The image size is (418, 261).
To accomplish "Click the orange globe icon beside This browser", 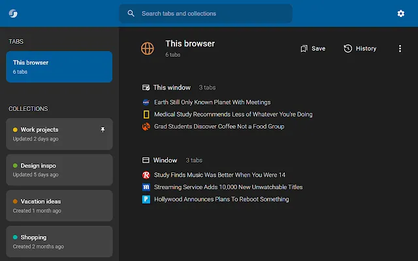I will 148,48.
